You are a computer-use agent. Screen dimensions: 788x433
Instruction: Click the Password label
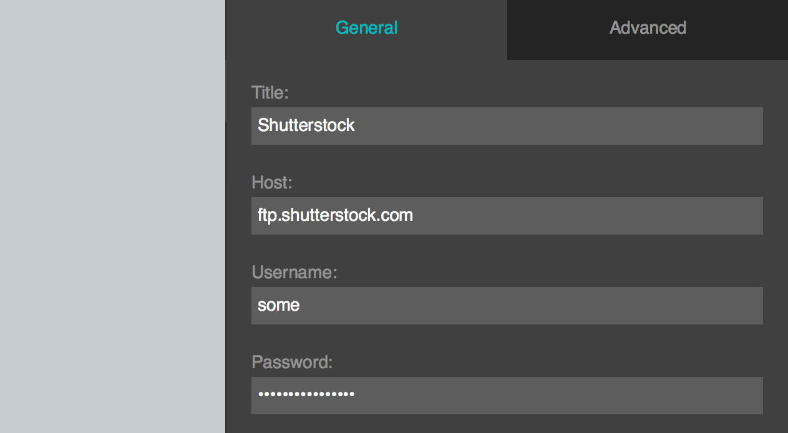click(291, 362)
